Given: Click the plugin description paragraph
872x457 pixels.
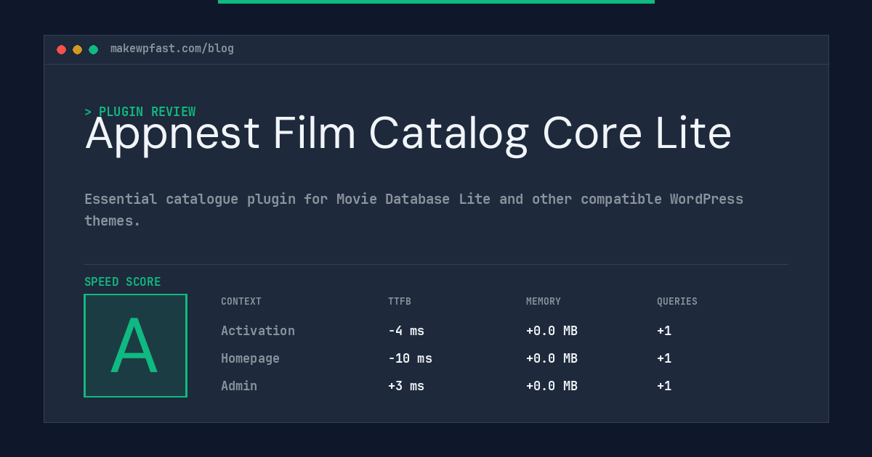Looking at the screenshot, I should tap(413, 210).
